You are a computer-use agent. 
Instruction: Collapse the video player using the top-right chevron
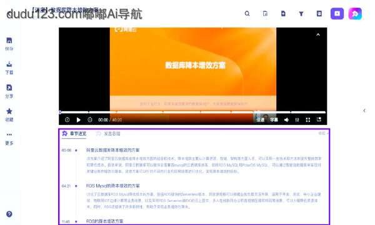tap(318, 34)
